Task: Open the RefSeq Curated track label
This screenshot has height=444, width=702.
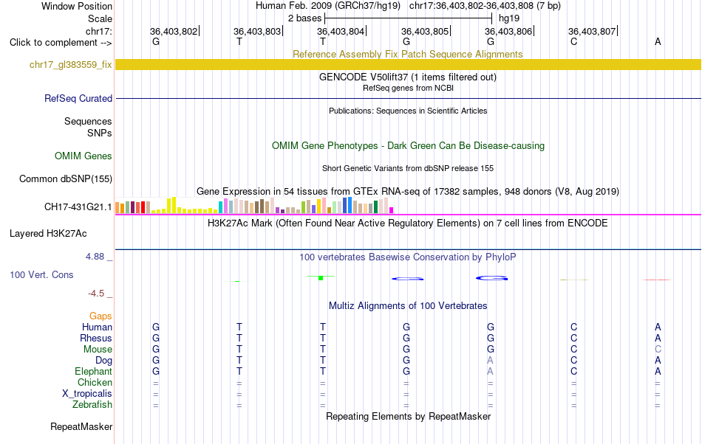Action: pos(78,98)
